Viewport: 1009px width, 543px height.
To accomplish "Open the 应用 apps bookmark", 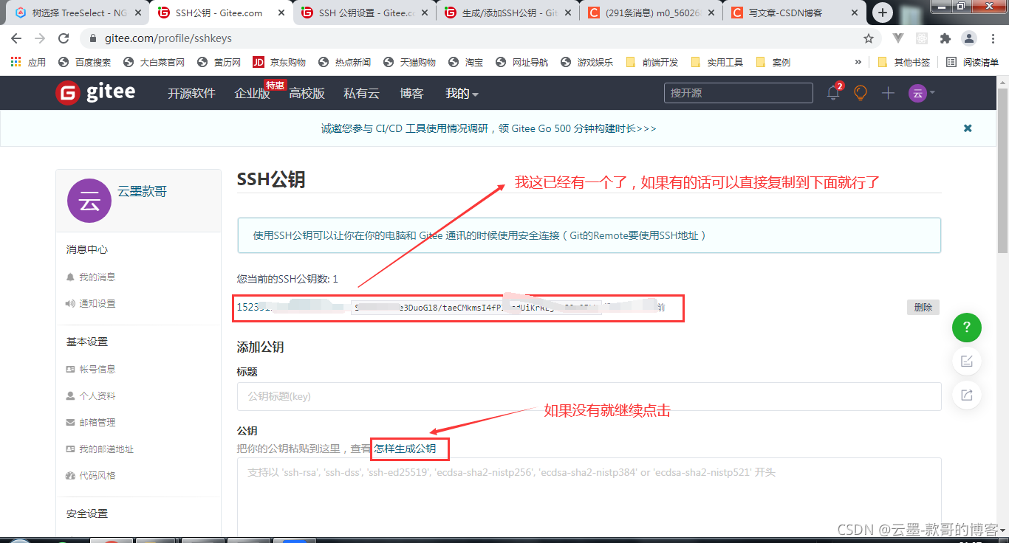I will [28, 63].
